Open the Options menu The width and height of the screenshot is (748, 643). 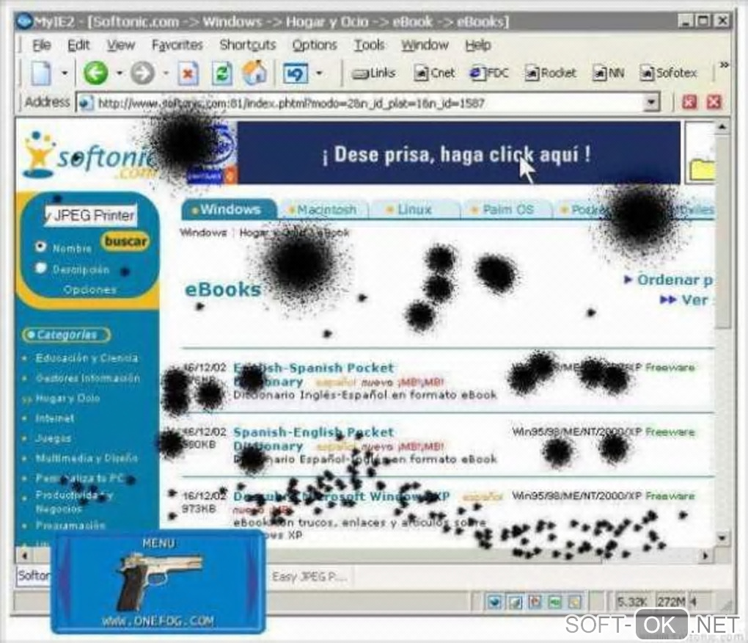[x=315, y=45]
